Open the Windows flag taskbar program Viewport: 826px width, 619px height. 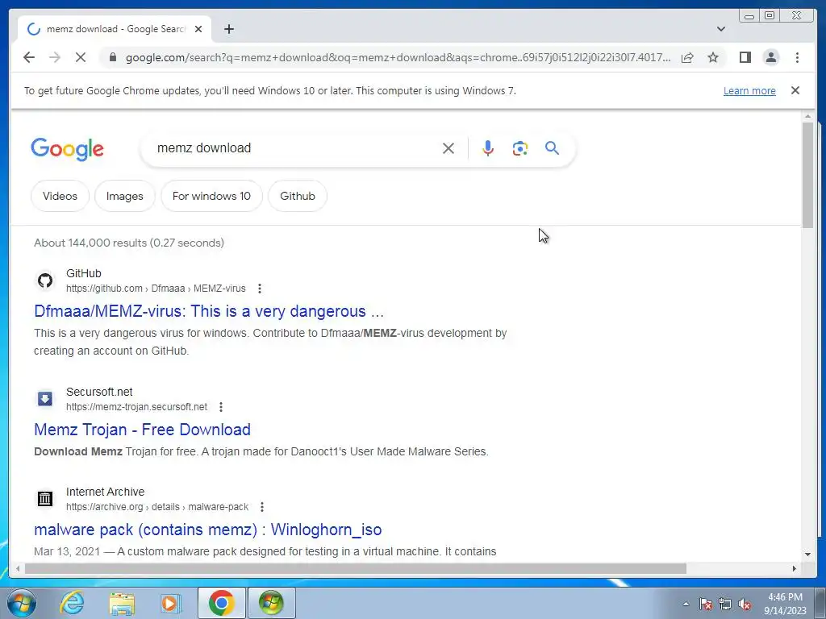point(271,603)
